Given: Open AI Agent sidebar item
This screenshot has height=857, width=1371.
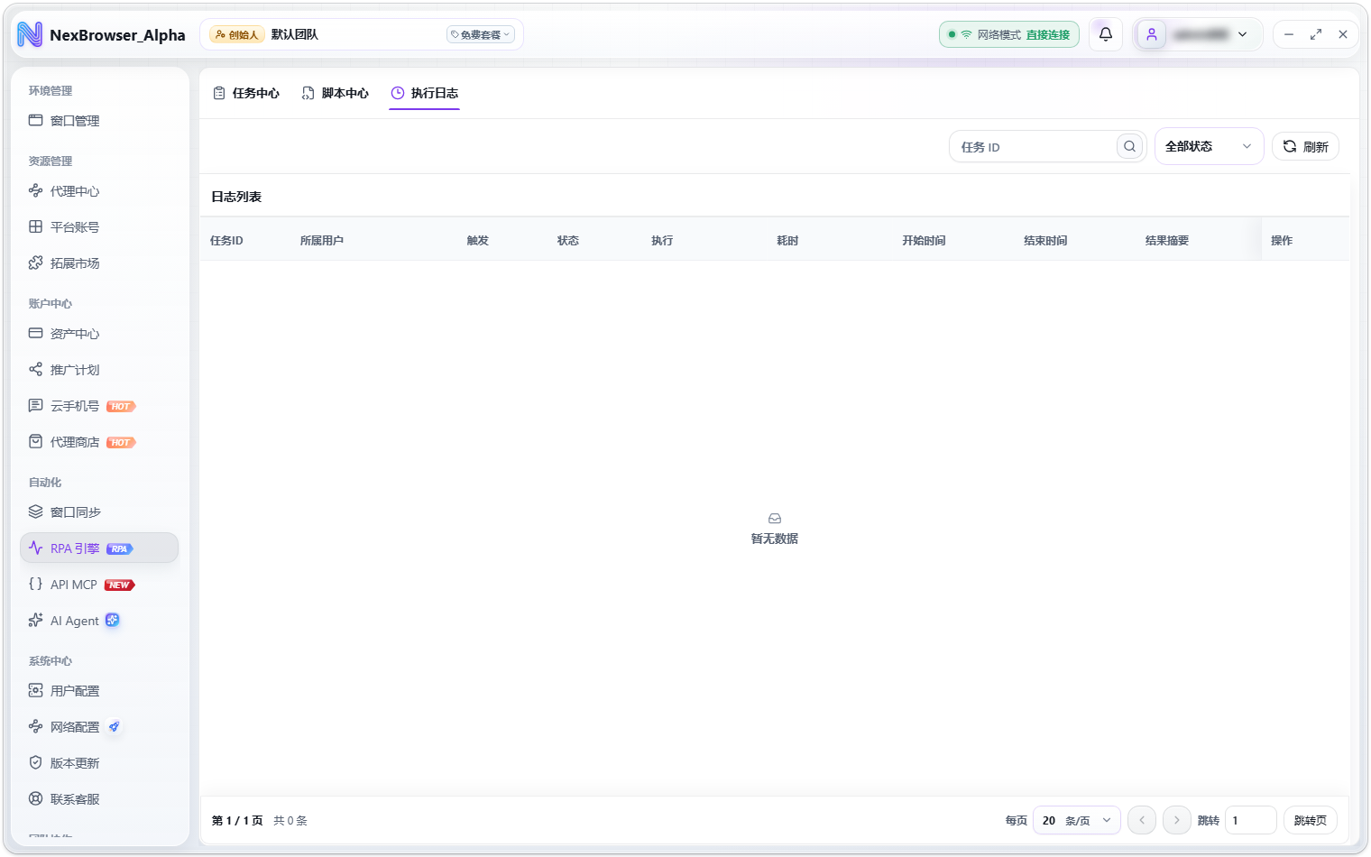Looking at the screenshot, I should pos(99,621).
